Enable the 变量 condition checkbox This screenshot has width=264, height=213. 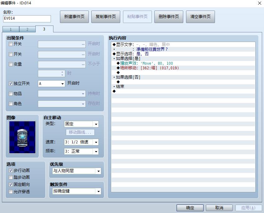click(11, 64)
